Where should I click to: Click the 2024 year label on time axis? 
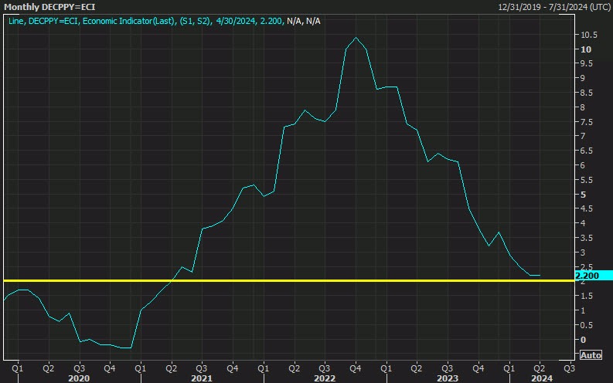[x=540, y=378]
